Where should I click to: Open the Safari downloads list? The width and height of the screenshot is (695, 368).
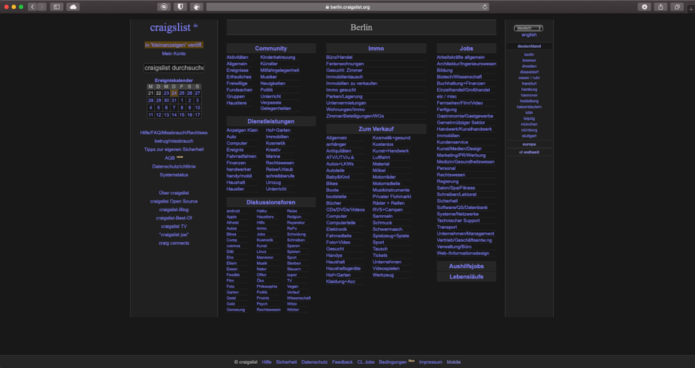[645, 7]
